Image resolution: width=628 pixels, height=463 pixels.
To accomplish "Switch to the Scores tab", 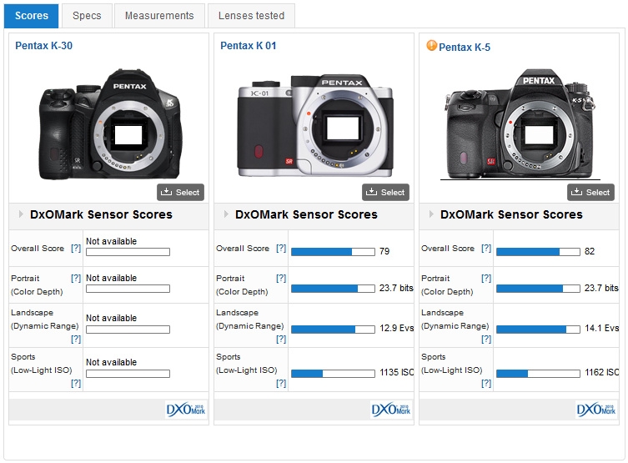I will coord(31,16).
